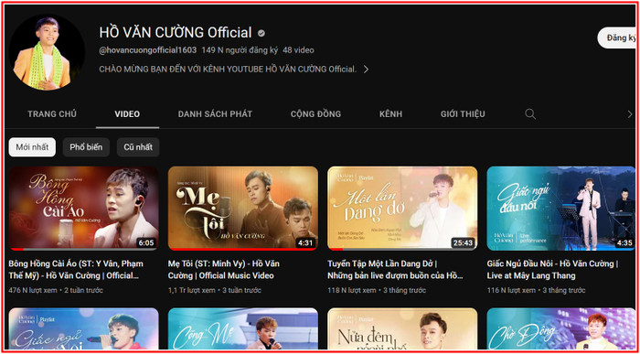Open the CỘNG ĐỒNG tab
640x354 pixels.
point(316,114)
